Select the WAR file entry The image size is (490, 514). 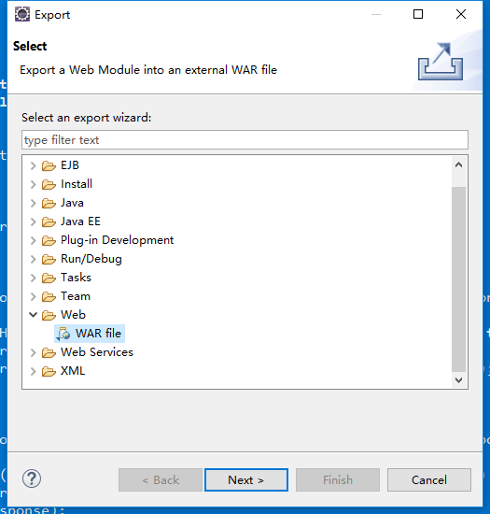[x=90, y=334]
